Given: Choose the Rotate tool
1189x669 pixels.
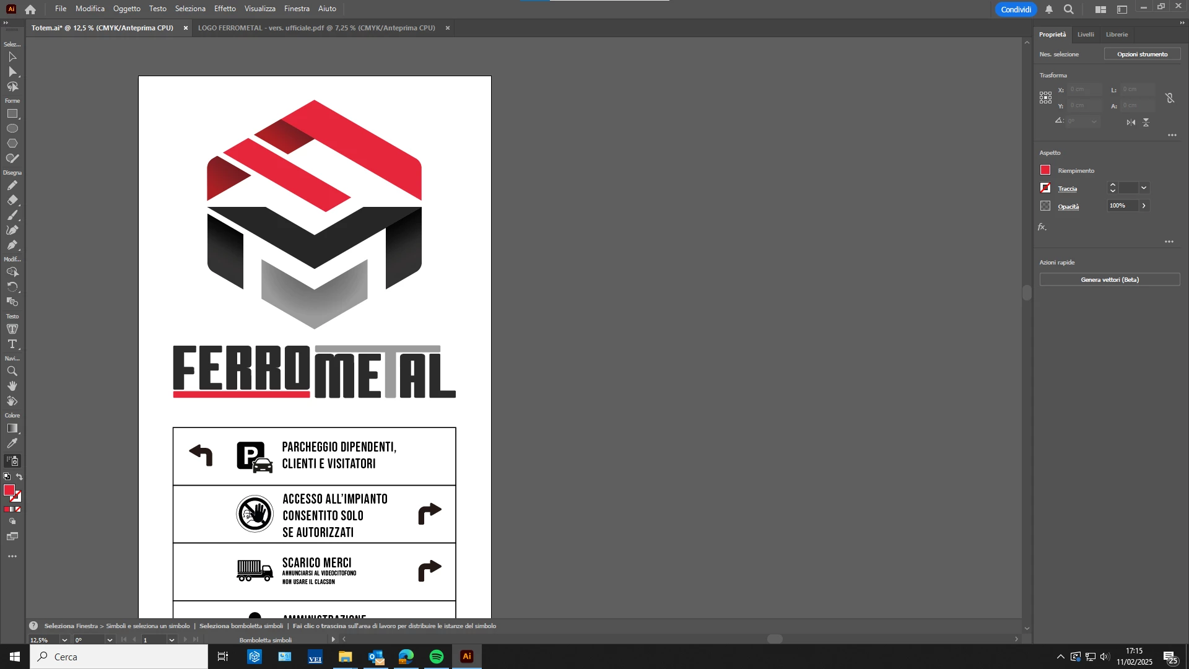Looking at the screenshot, I should coord(12,287).
